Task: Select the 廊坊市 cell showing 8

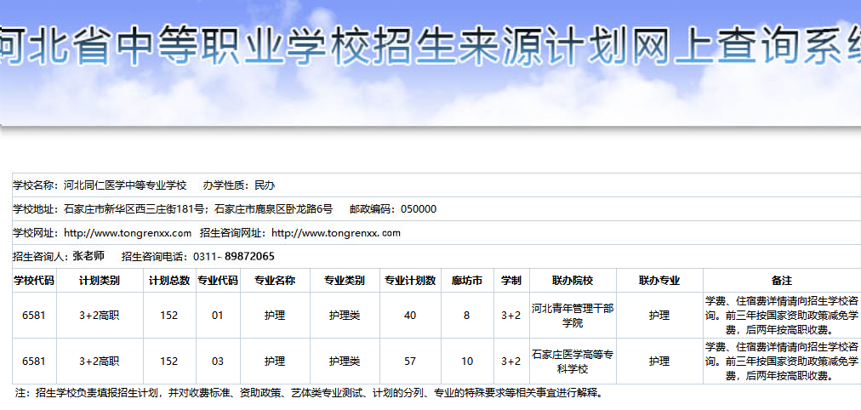Action: (x=467, y=316)
